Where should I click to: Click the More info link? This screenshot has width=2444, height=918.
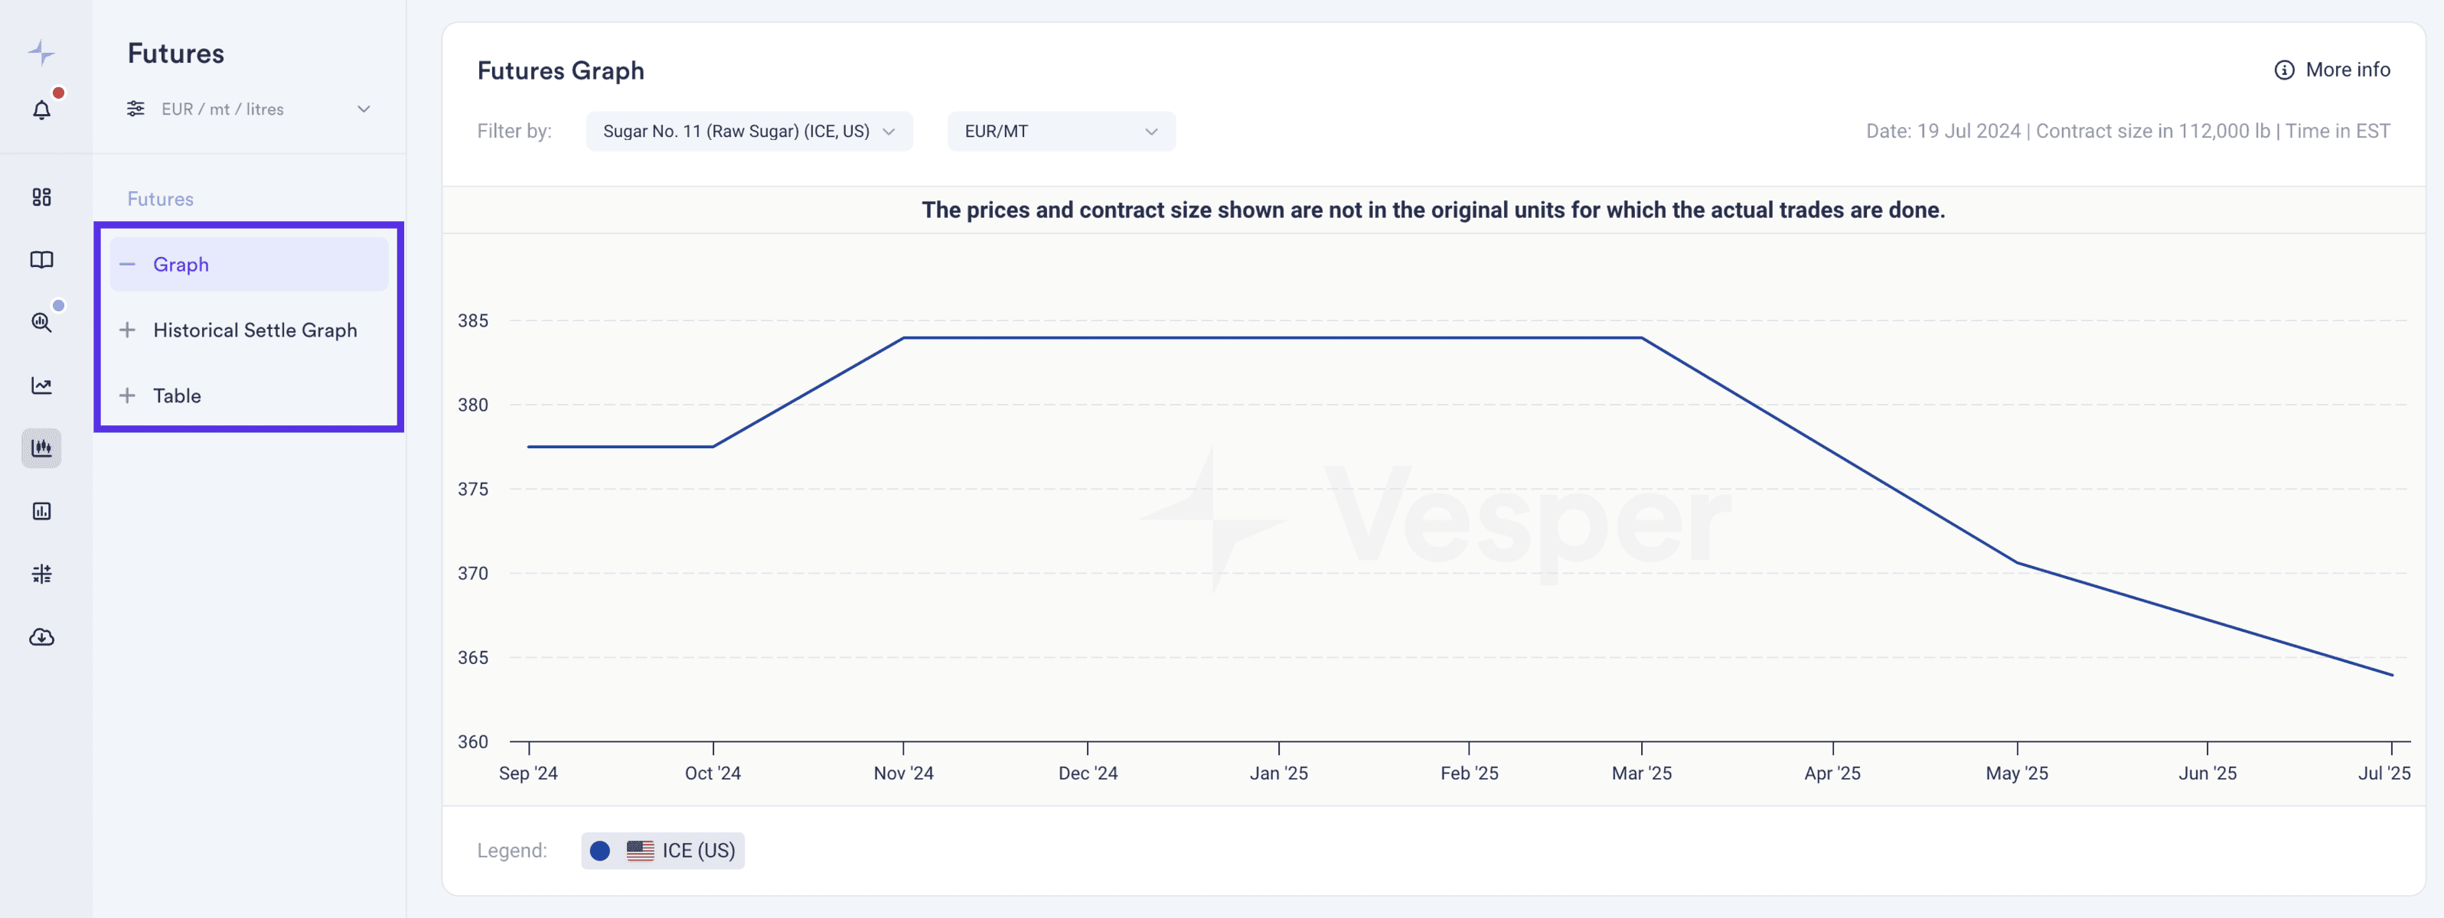pyautogui.click(x=2332, y=70)
